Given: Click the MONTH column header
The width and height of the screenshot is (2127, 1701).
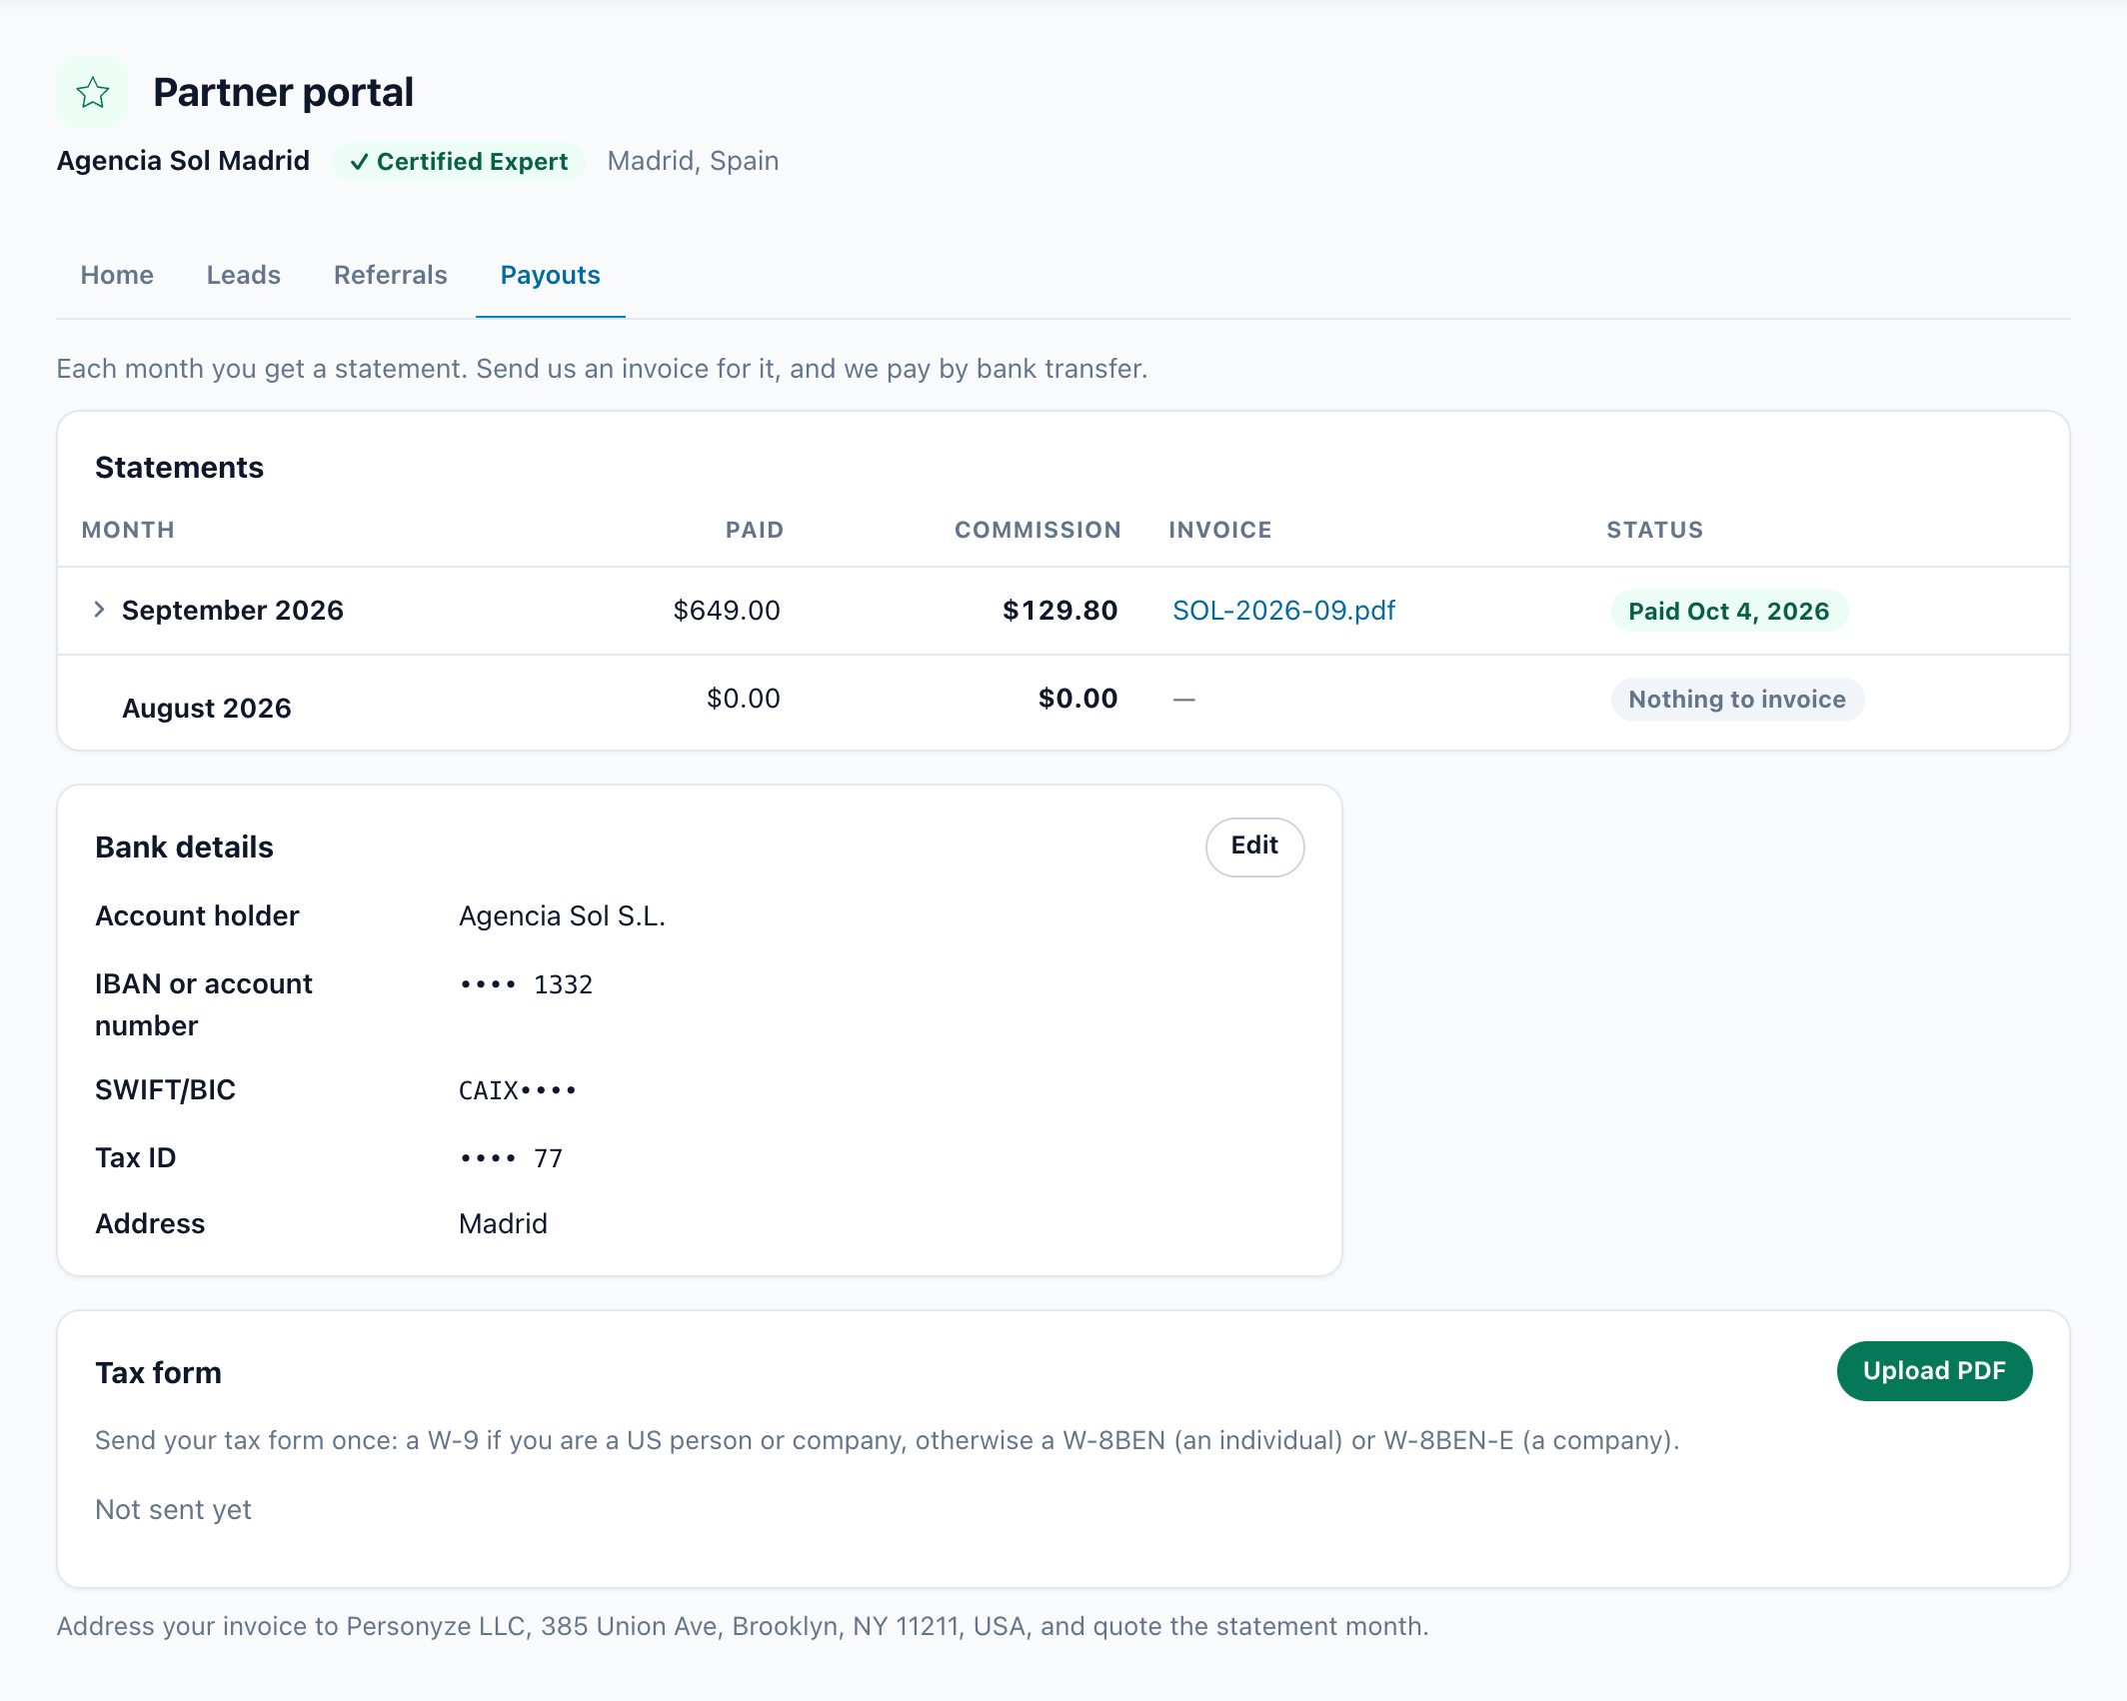Looking at the screenshot, I should [128, 530].
